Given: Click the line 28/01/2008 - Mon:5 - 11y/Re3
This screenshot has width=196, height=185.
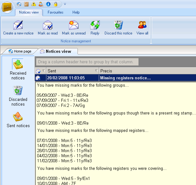Looking at the screenshot, I should coord(64,151).
